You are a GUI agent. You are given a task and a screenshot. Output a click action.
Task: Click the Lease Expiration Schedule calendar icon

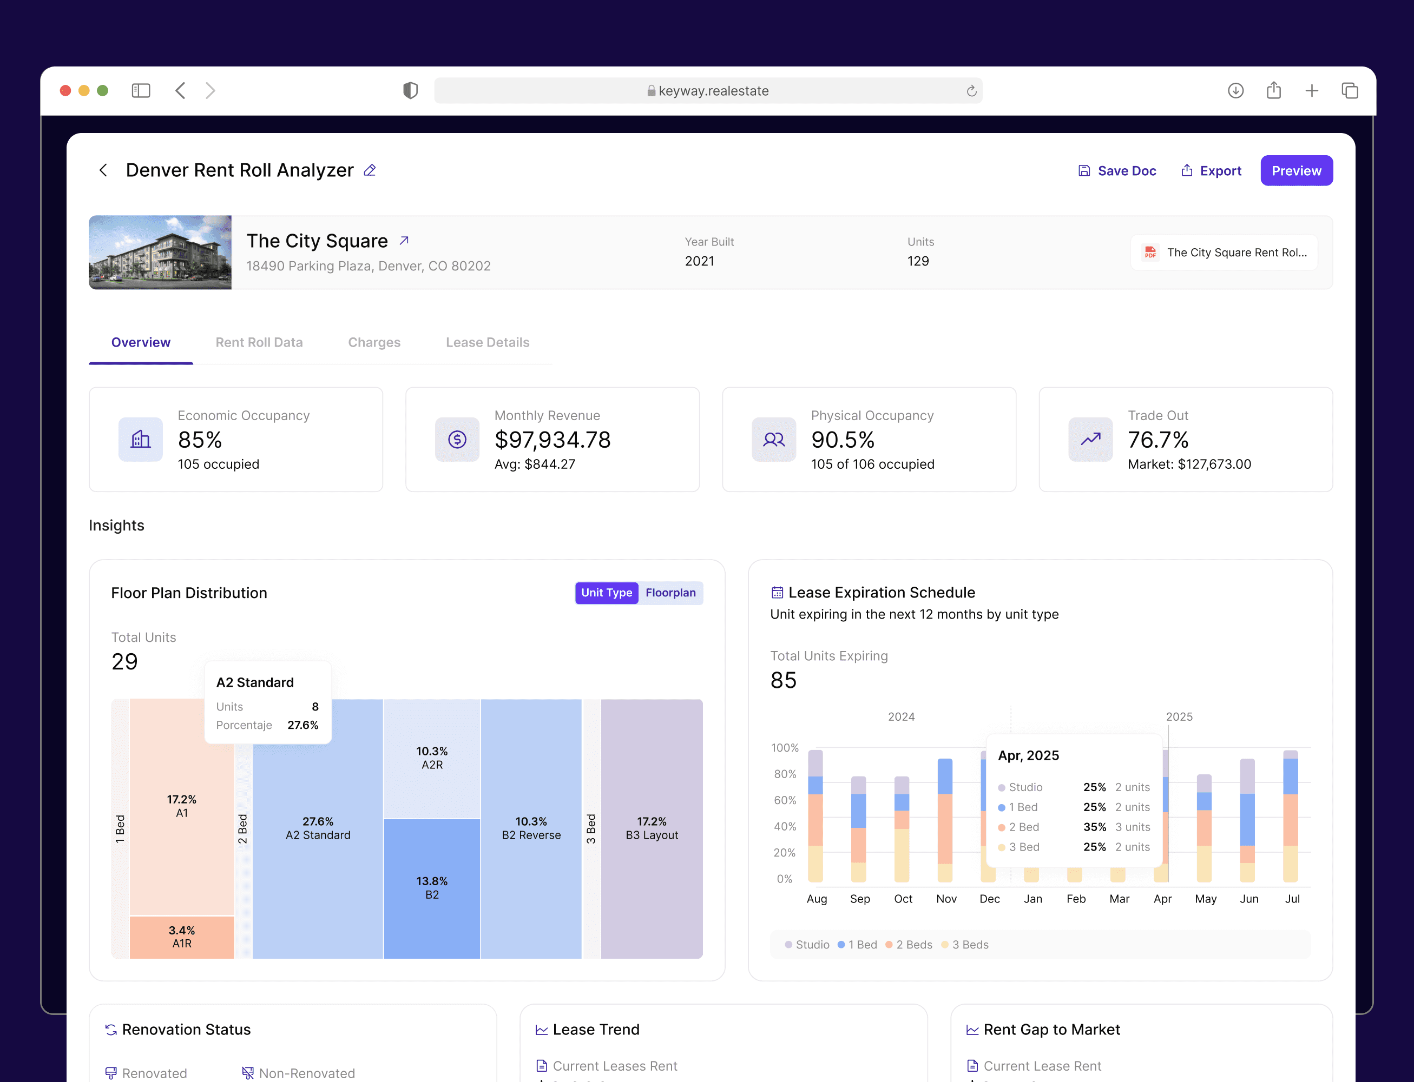[777, 593]
